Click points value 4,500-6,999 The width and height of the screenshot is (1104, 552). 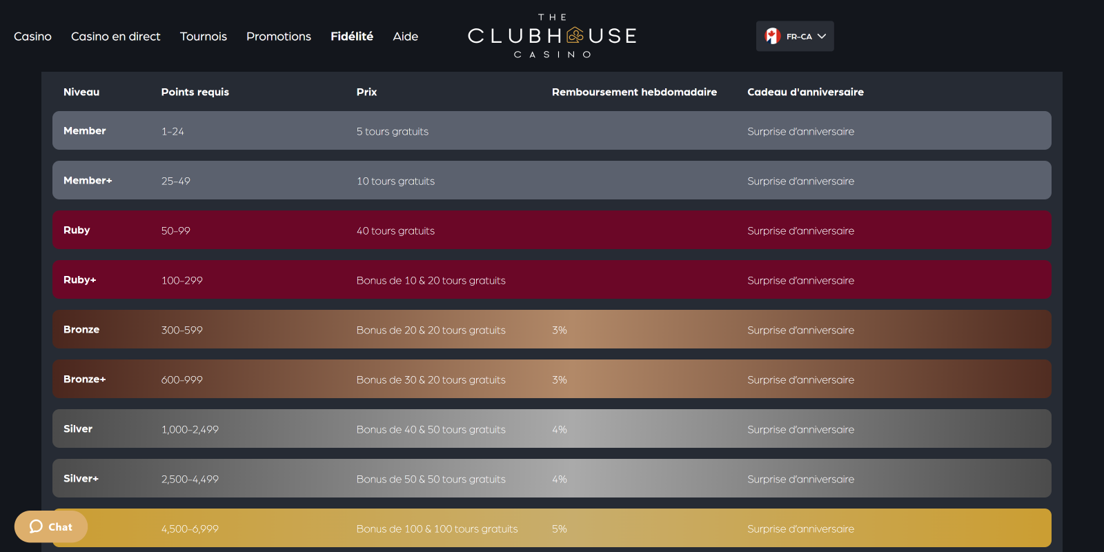(x=190, y=529)
